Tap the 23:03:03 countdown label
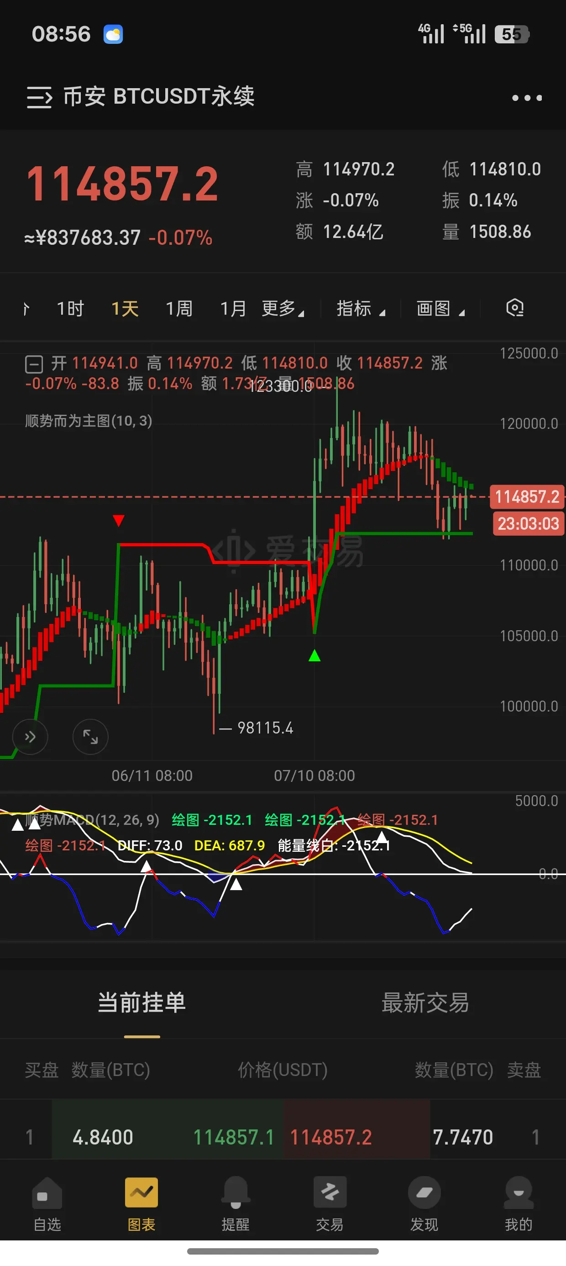 coord(528,523)
